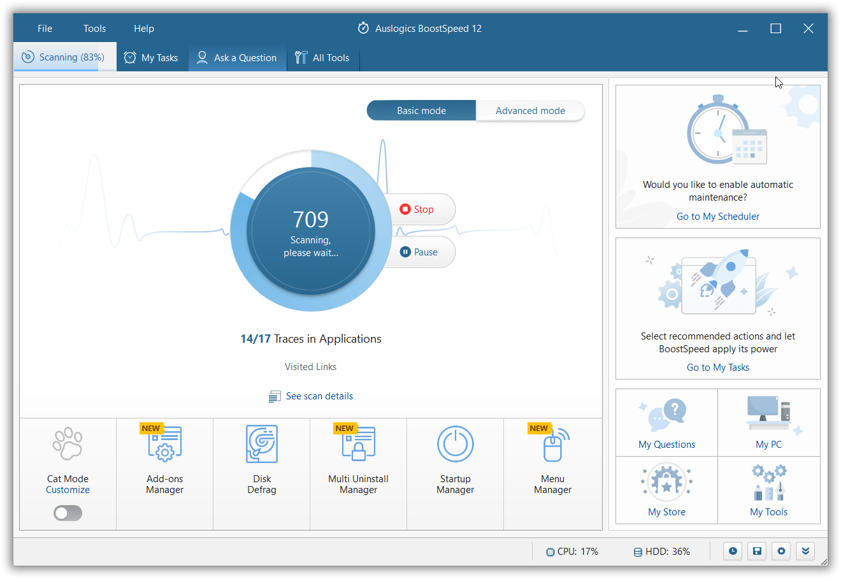This screenshot has height=579, width=841.
Task: Open My Store tile
Action: click(667, 490)
